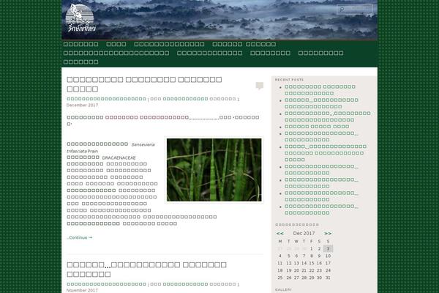Viewport: 439px width, 293px height.
Task: Open the snake plant photo thumbnail
Action: 214,170
